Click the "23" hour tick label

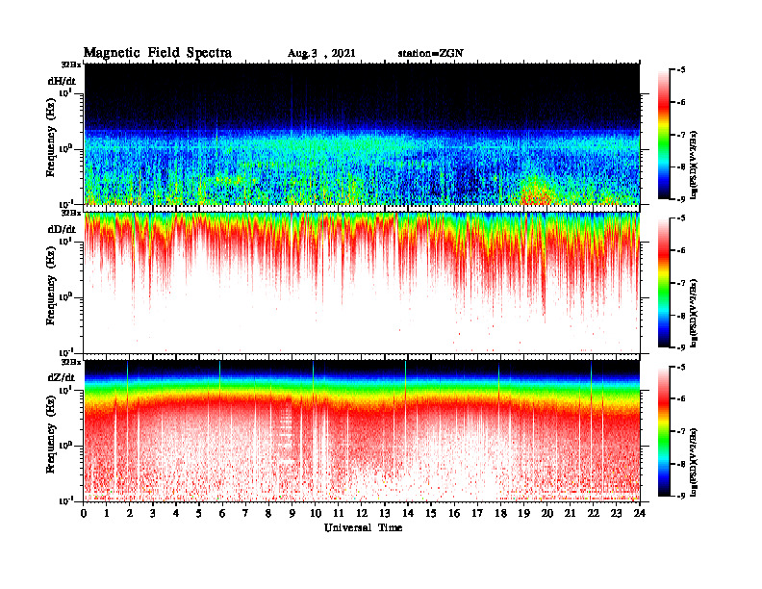616,513
